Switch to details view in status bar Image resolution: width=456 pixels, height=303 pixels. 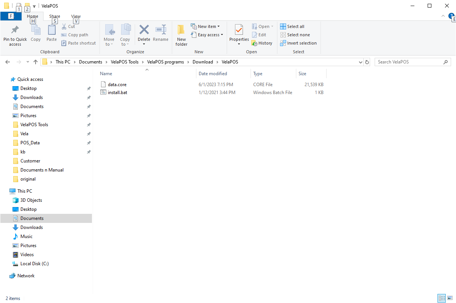441,298
